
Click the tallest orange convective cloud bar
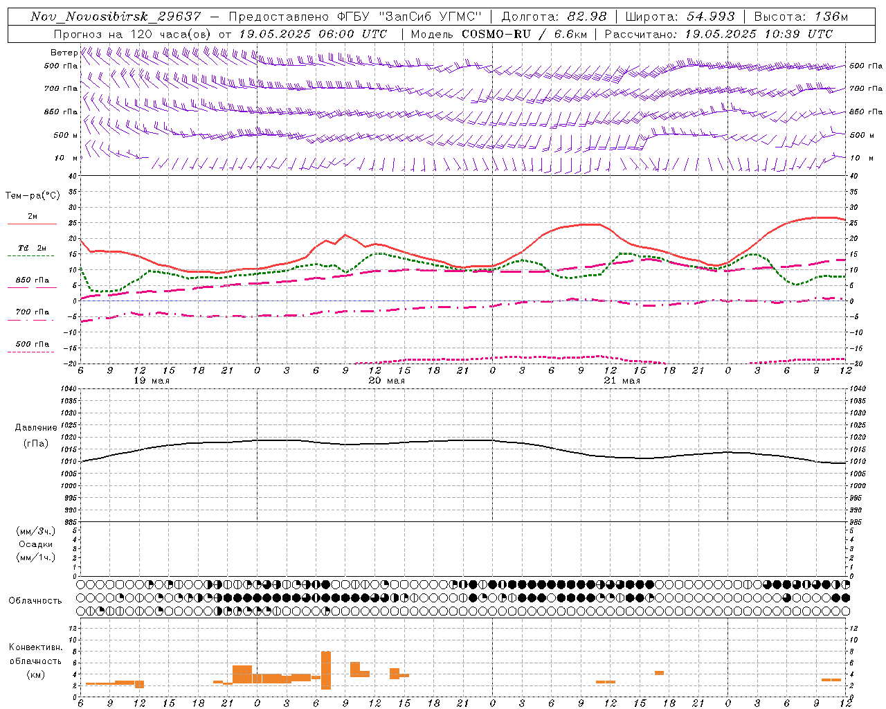[x=326, y=670]
